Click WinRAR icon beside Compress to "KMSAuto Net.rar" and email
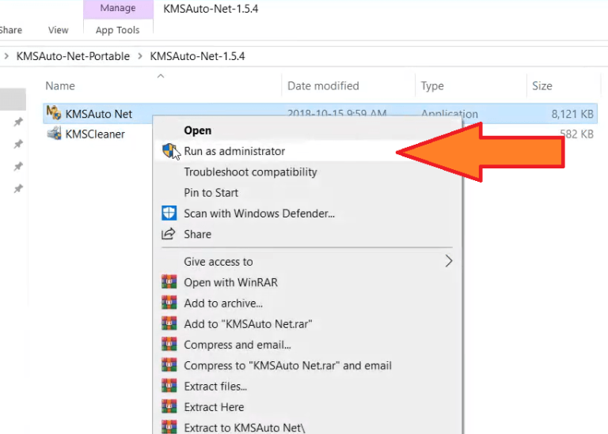Image resolution: width=608 pixels, height=434 pixels. pos(169,365)
